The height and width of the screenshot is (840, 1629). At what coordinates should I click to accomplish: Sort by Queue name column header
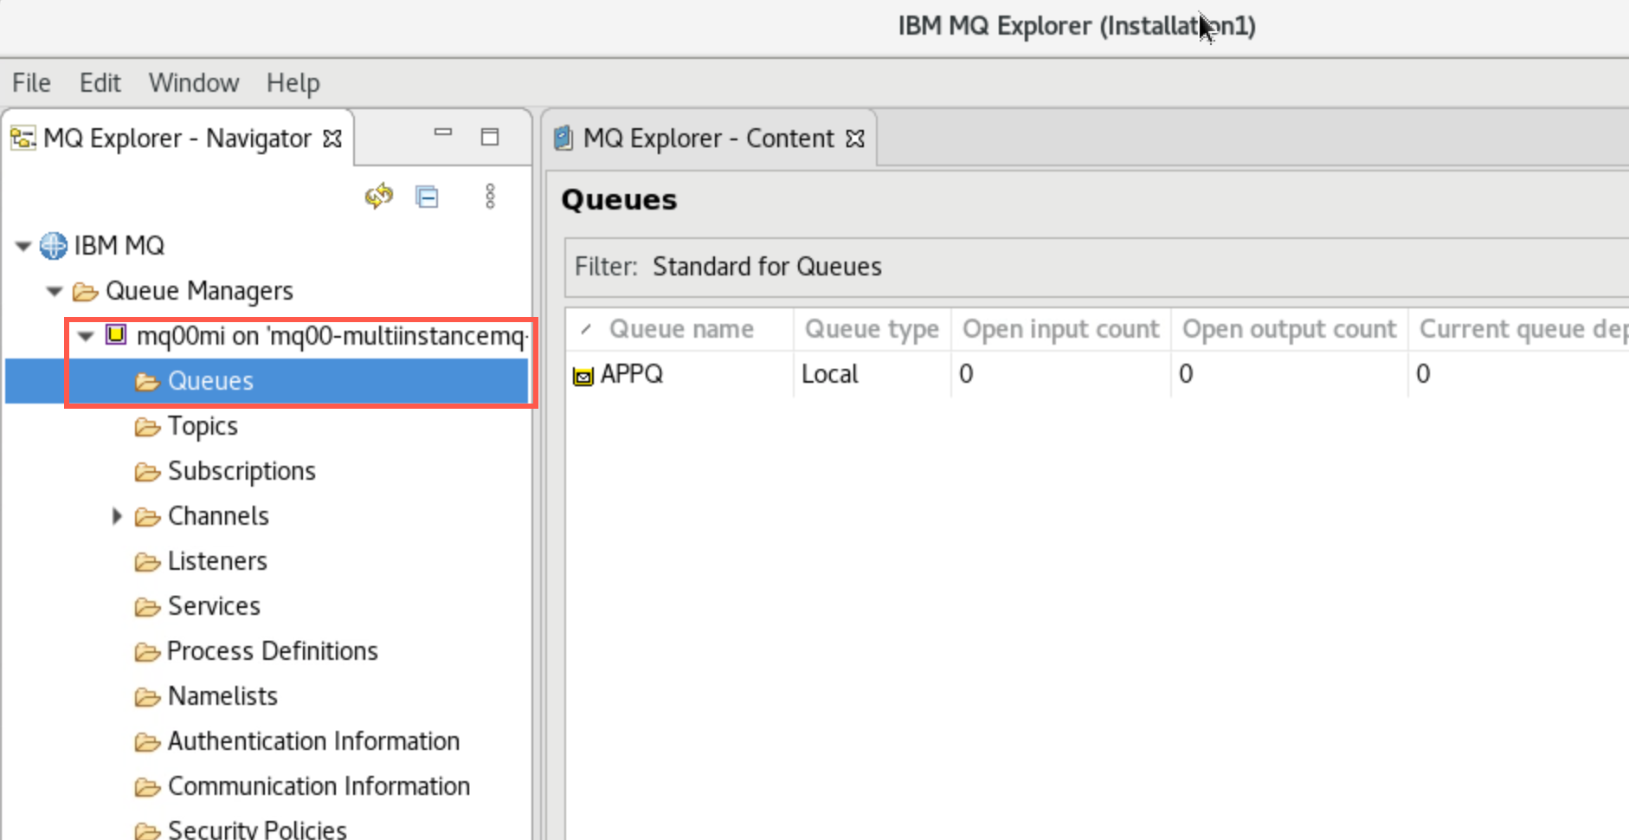pos(679,329)
